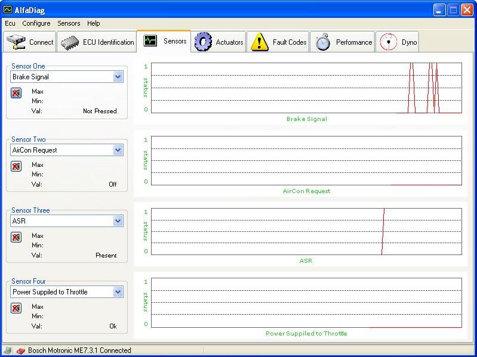This screenshot has width=477, height=357.
Task: Expand the Brake Signal sensor dropdown
Action: pos(118,77)
